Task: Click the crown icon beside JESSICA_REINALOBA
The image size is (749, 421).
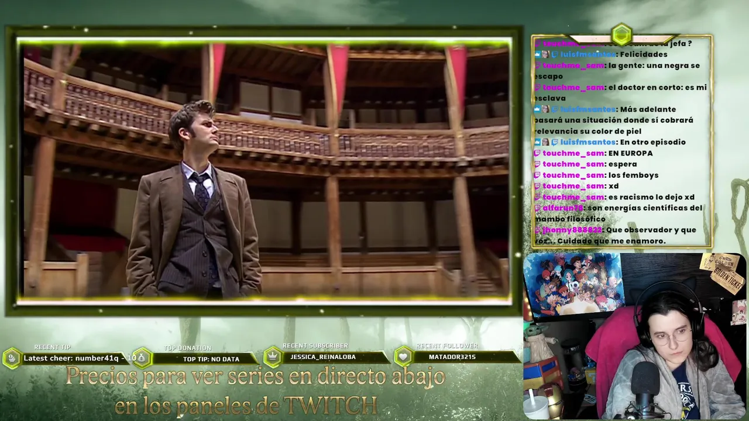Action: pos(273,356)
